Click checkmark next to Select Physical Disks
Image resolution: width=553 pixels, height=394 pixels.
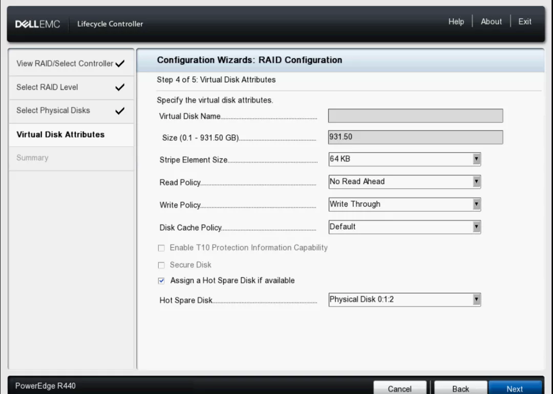120,111
